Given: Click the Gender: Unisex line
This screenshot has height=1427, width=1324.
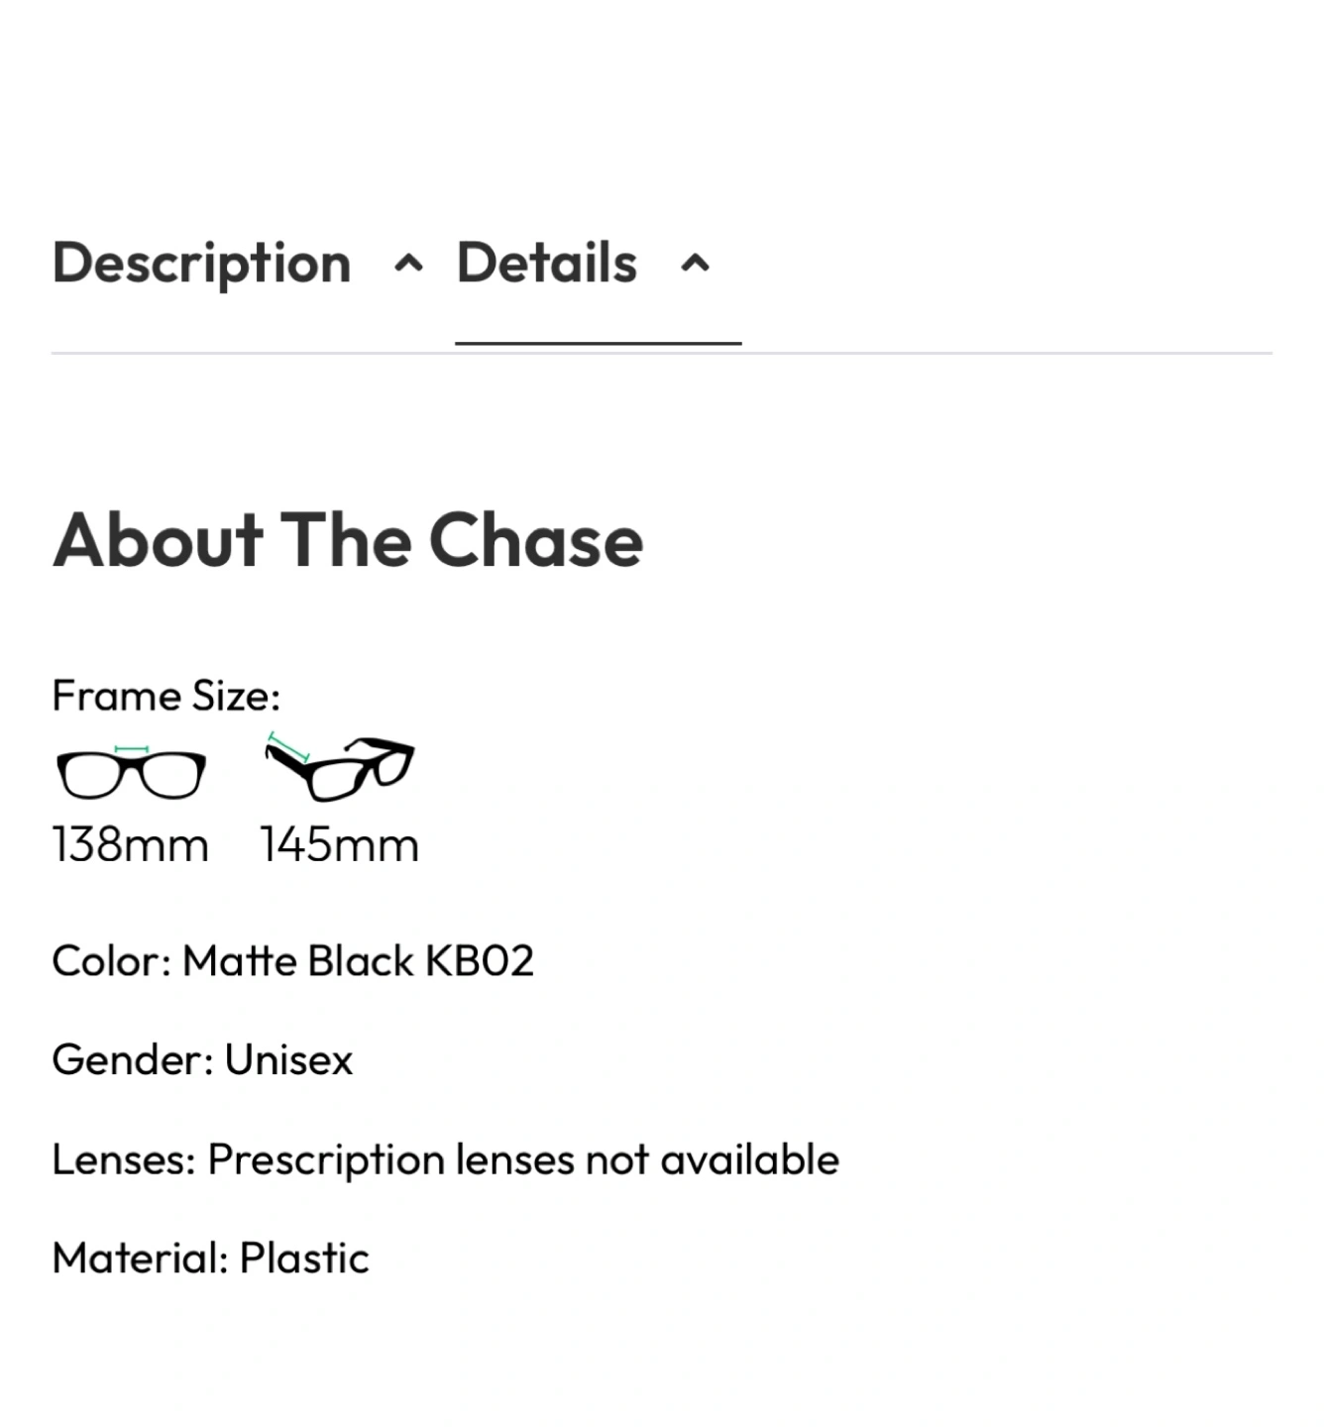Looking at the screenshot, I should pos(202,1060).
